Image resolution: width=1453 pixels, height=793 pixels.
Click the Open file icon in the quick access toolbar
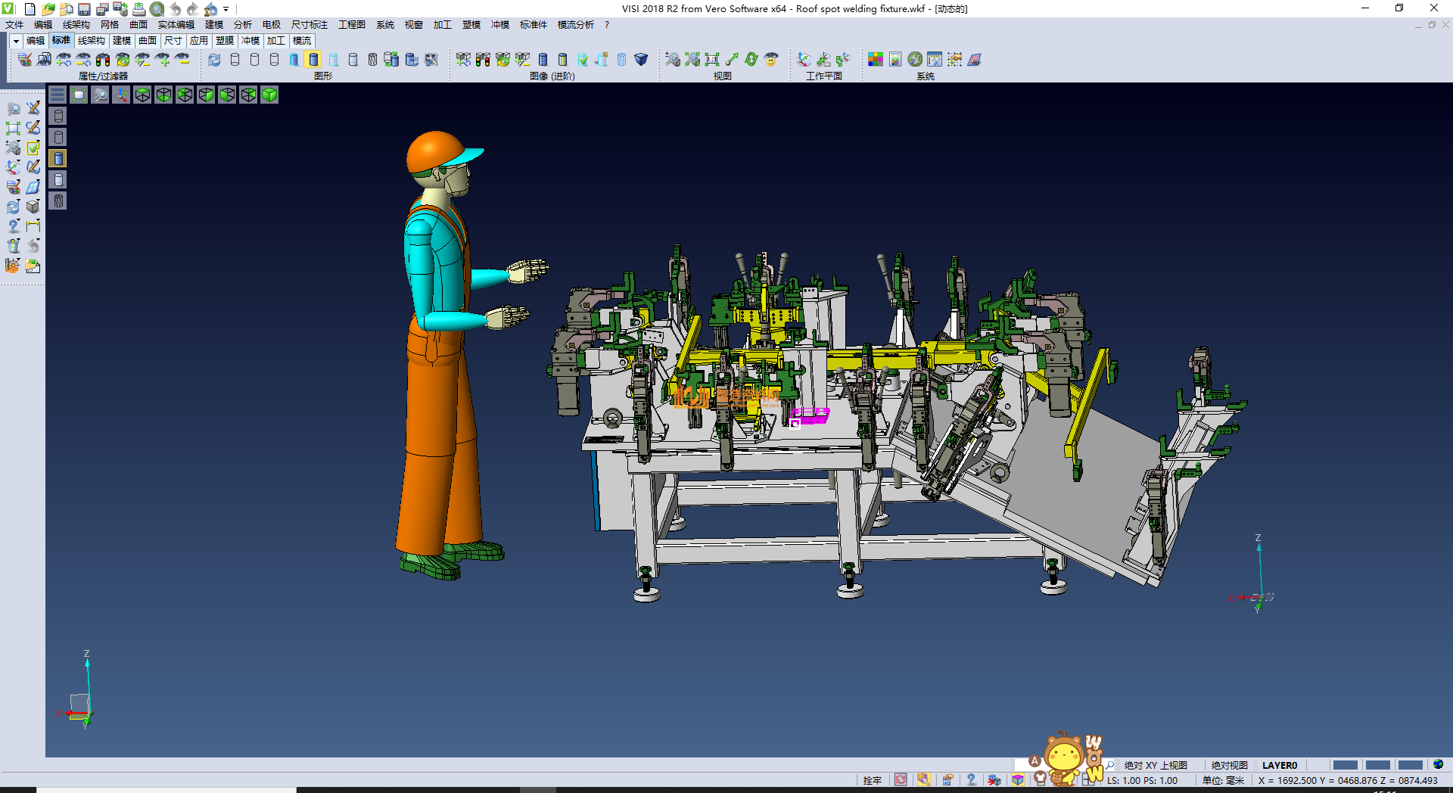(48, 9)
